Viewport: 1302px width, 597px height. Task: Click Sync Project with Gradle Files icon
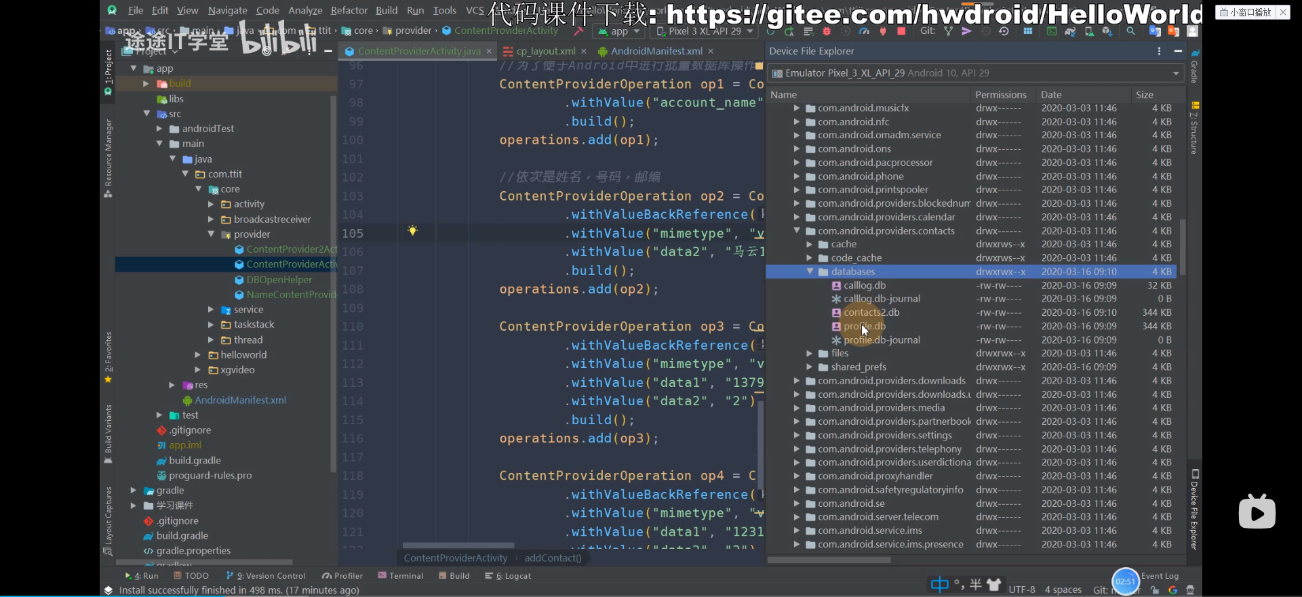click(1070, 31)
